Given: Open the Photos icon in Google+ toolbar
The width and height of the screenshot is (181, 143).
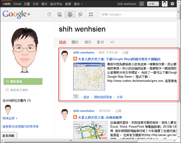Looking at the screenshot, I should pos(60,15).
